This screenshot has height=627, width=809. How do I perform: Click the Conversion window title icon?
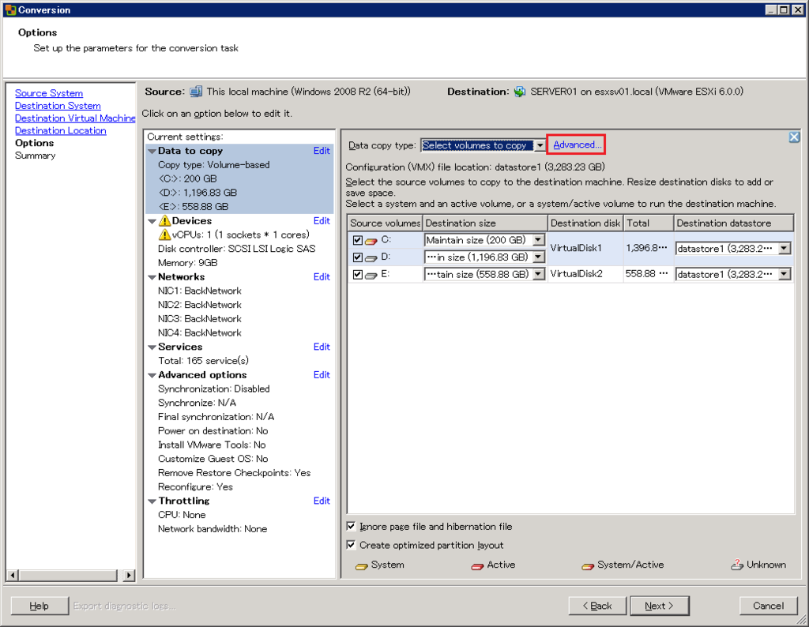(x=10, y=9)
